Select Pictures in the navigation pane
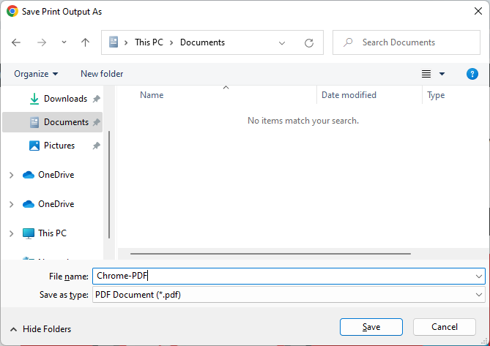Viewport: 490px width, 346px height. point(59,146)
